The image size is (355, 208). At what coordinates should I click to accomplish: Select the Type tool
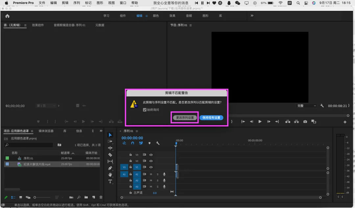pos(110,181)
